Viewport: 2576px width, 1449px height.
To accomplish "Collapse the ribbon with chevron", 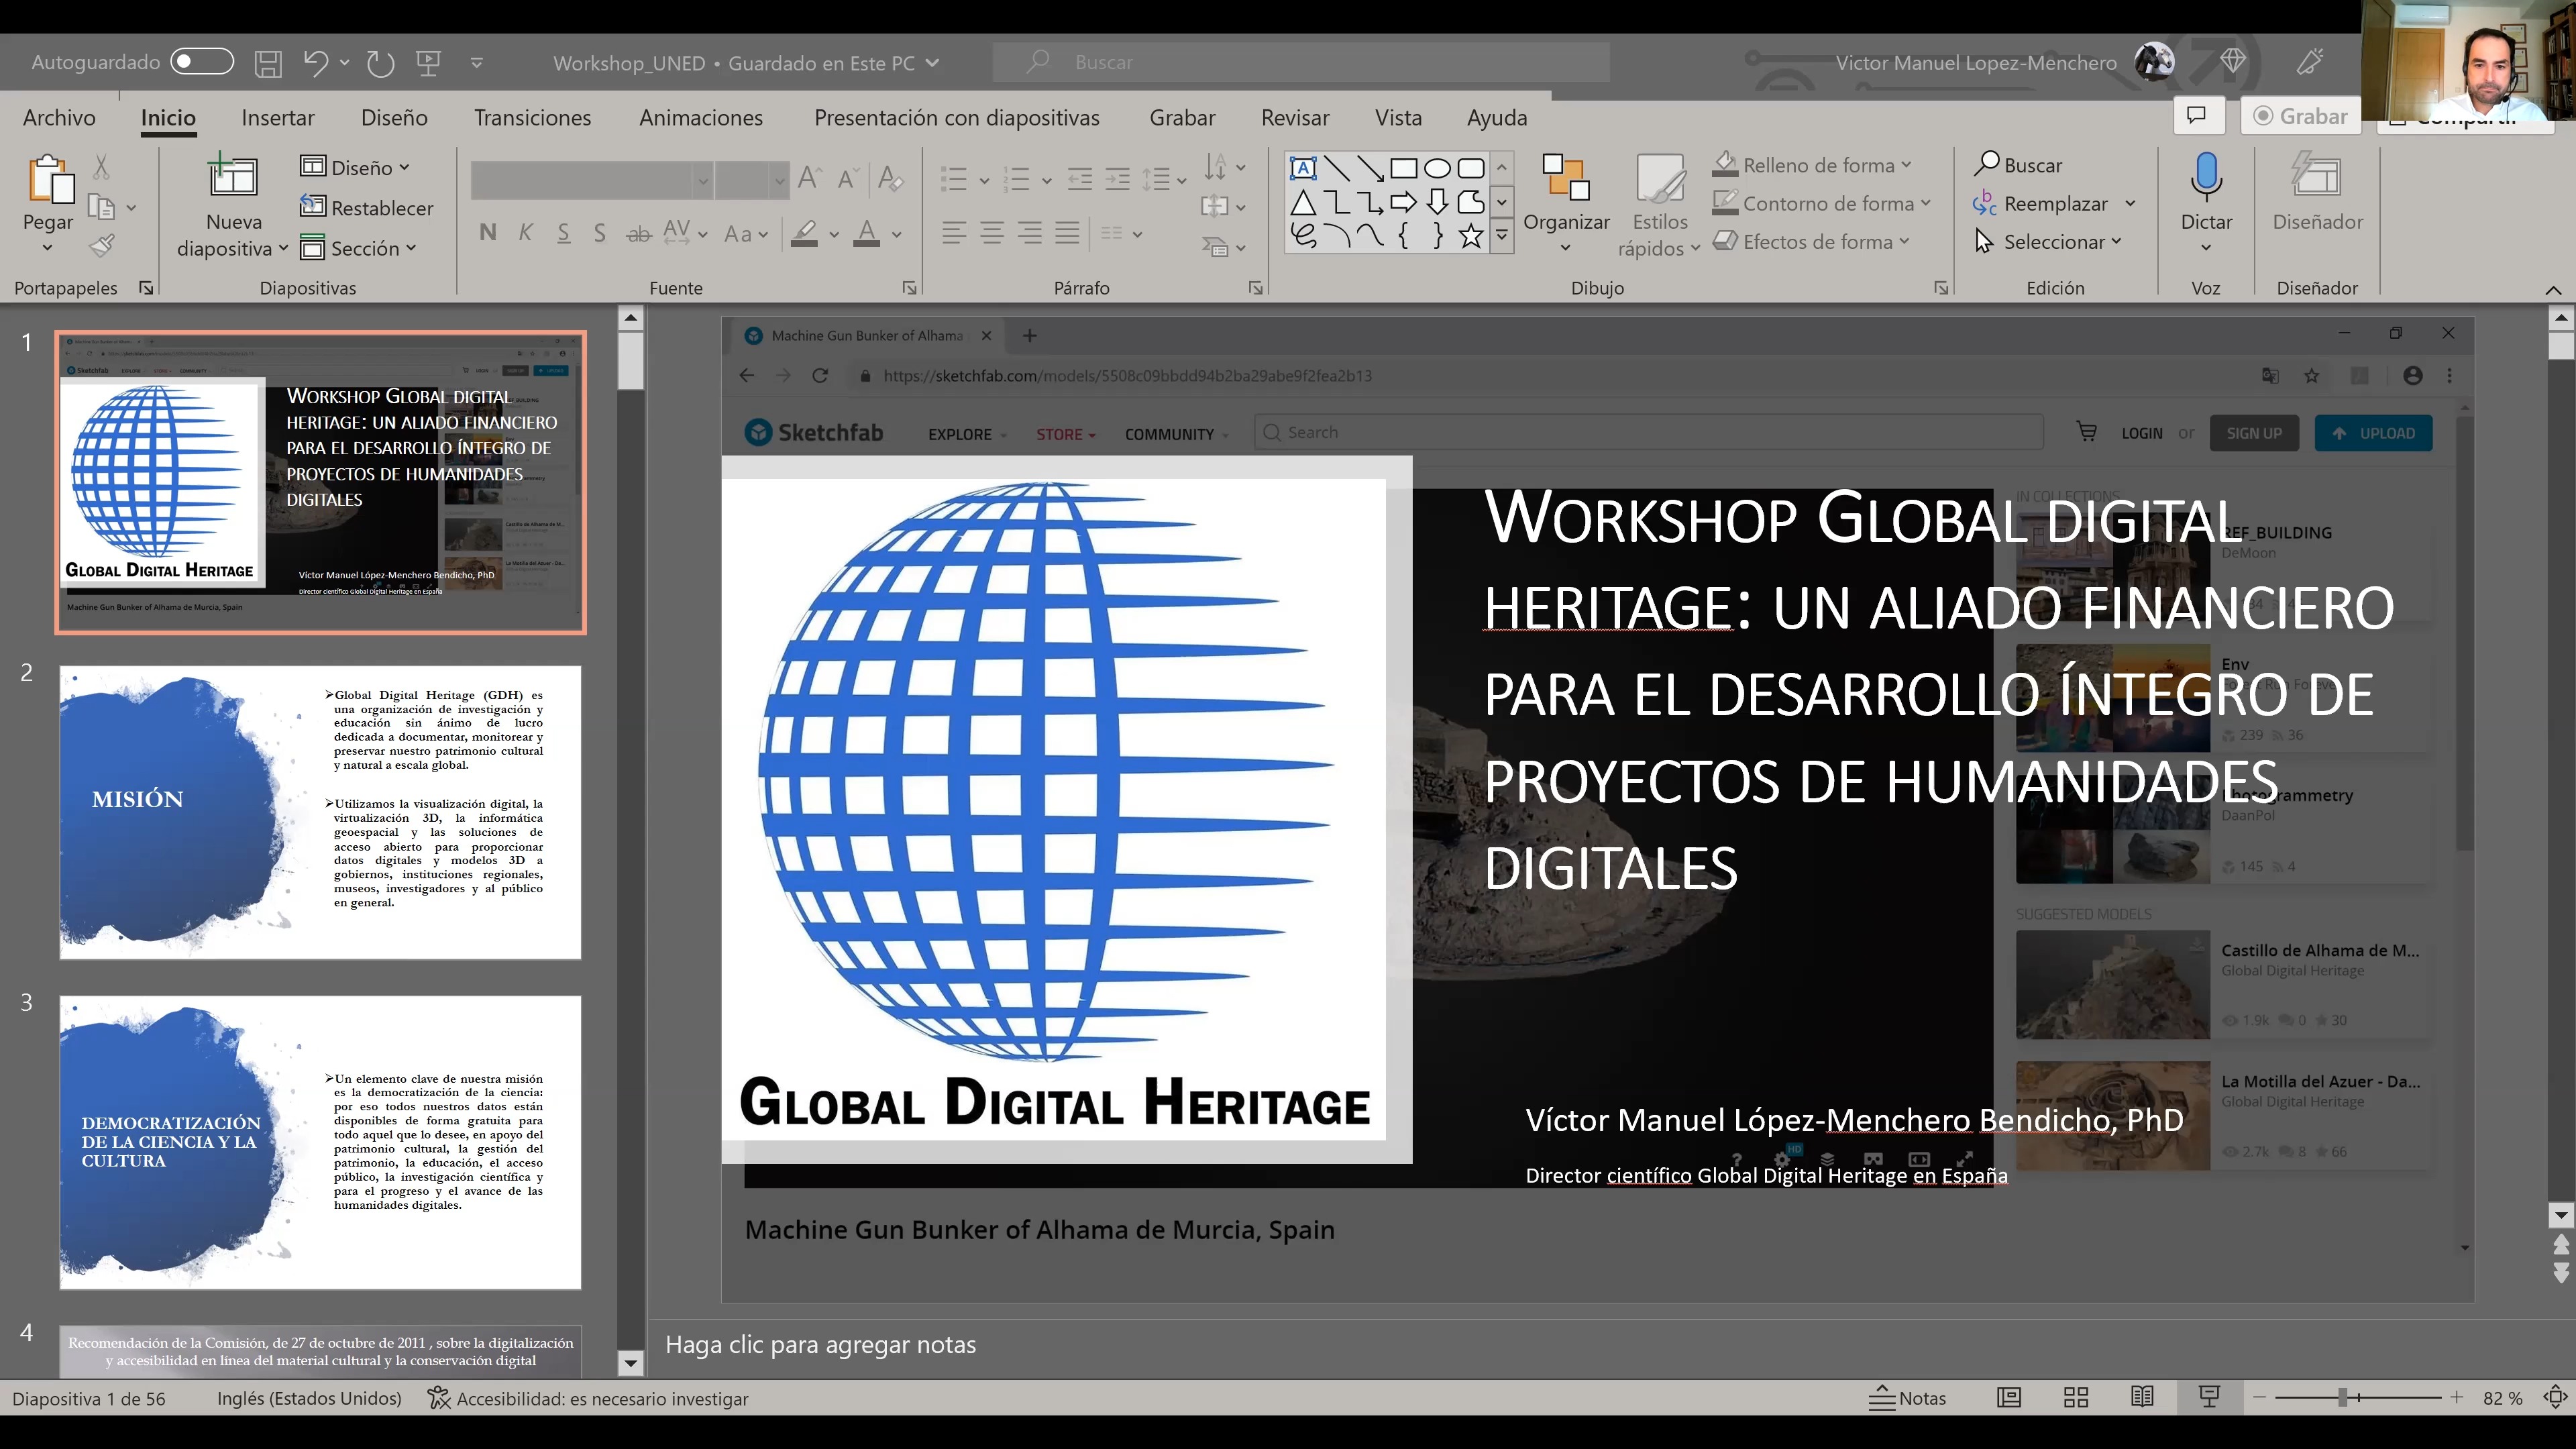I will coord(2552,289).
